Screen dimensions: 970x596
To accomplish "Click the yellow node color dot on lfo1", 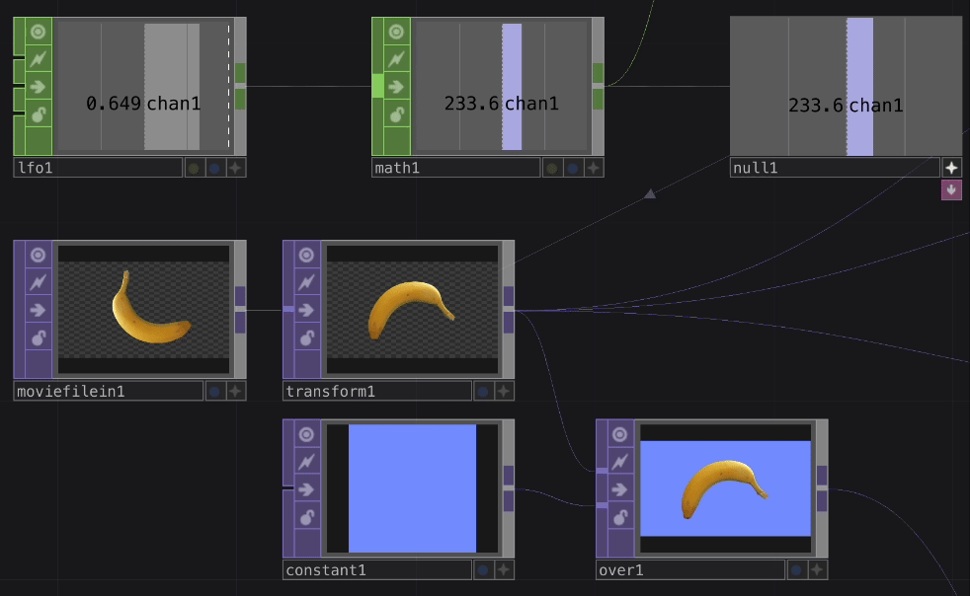I will click(194, 167).
